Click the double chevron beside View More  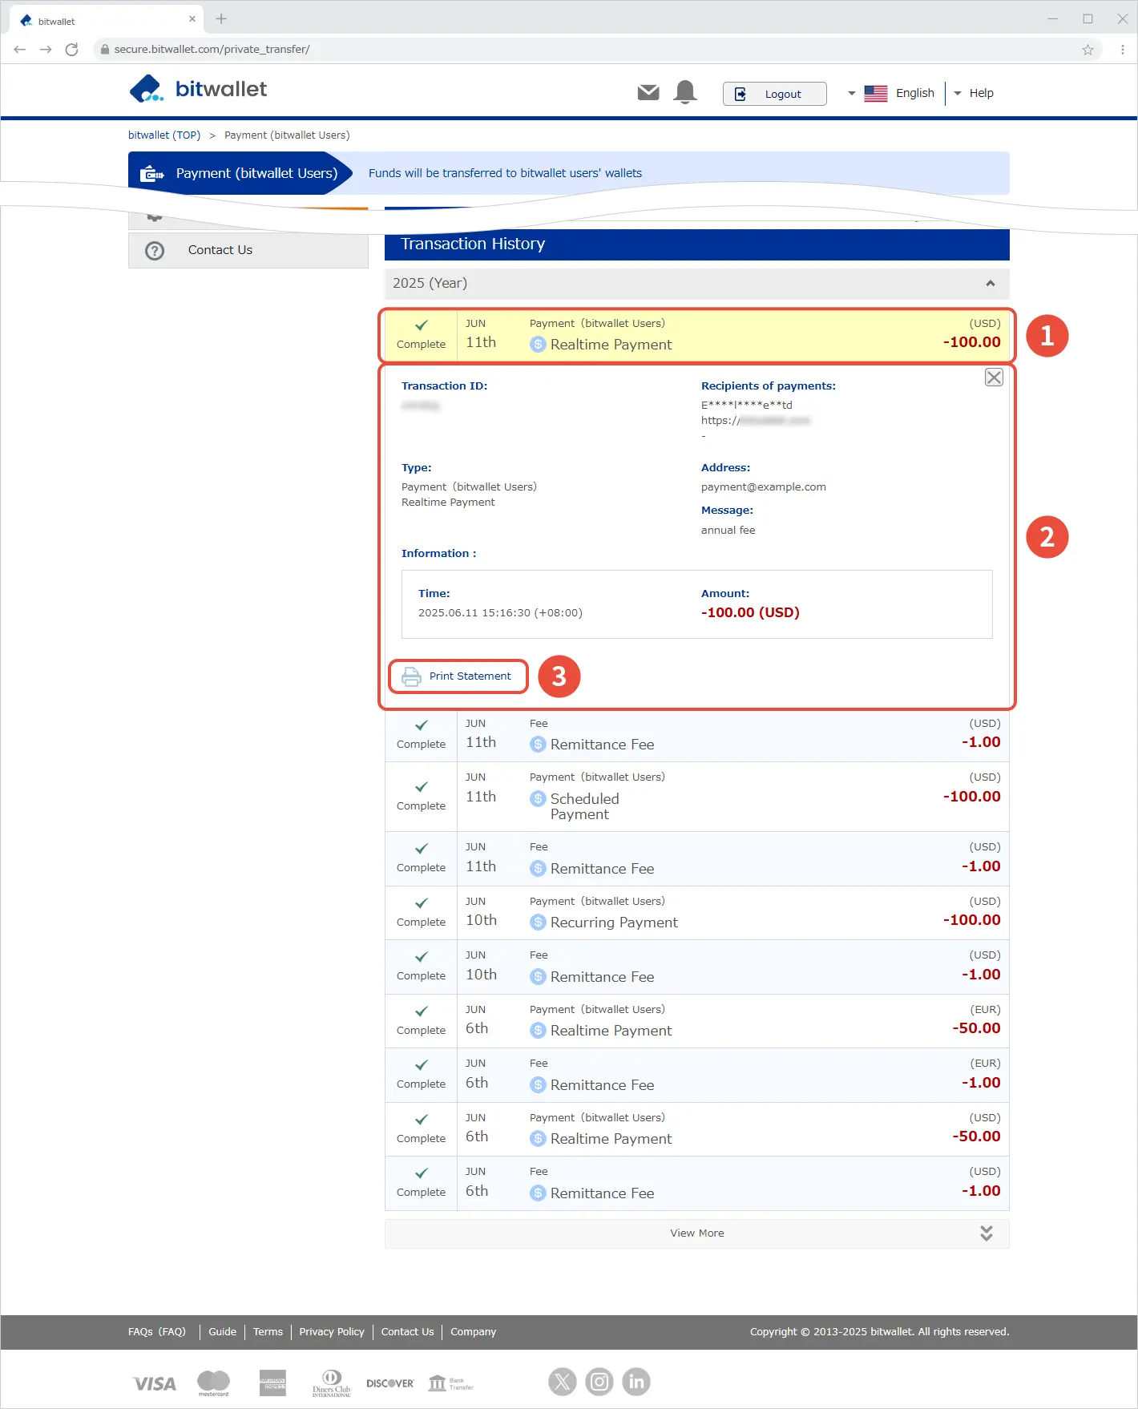[x=987, y=1233]
